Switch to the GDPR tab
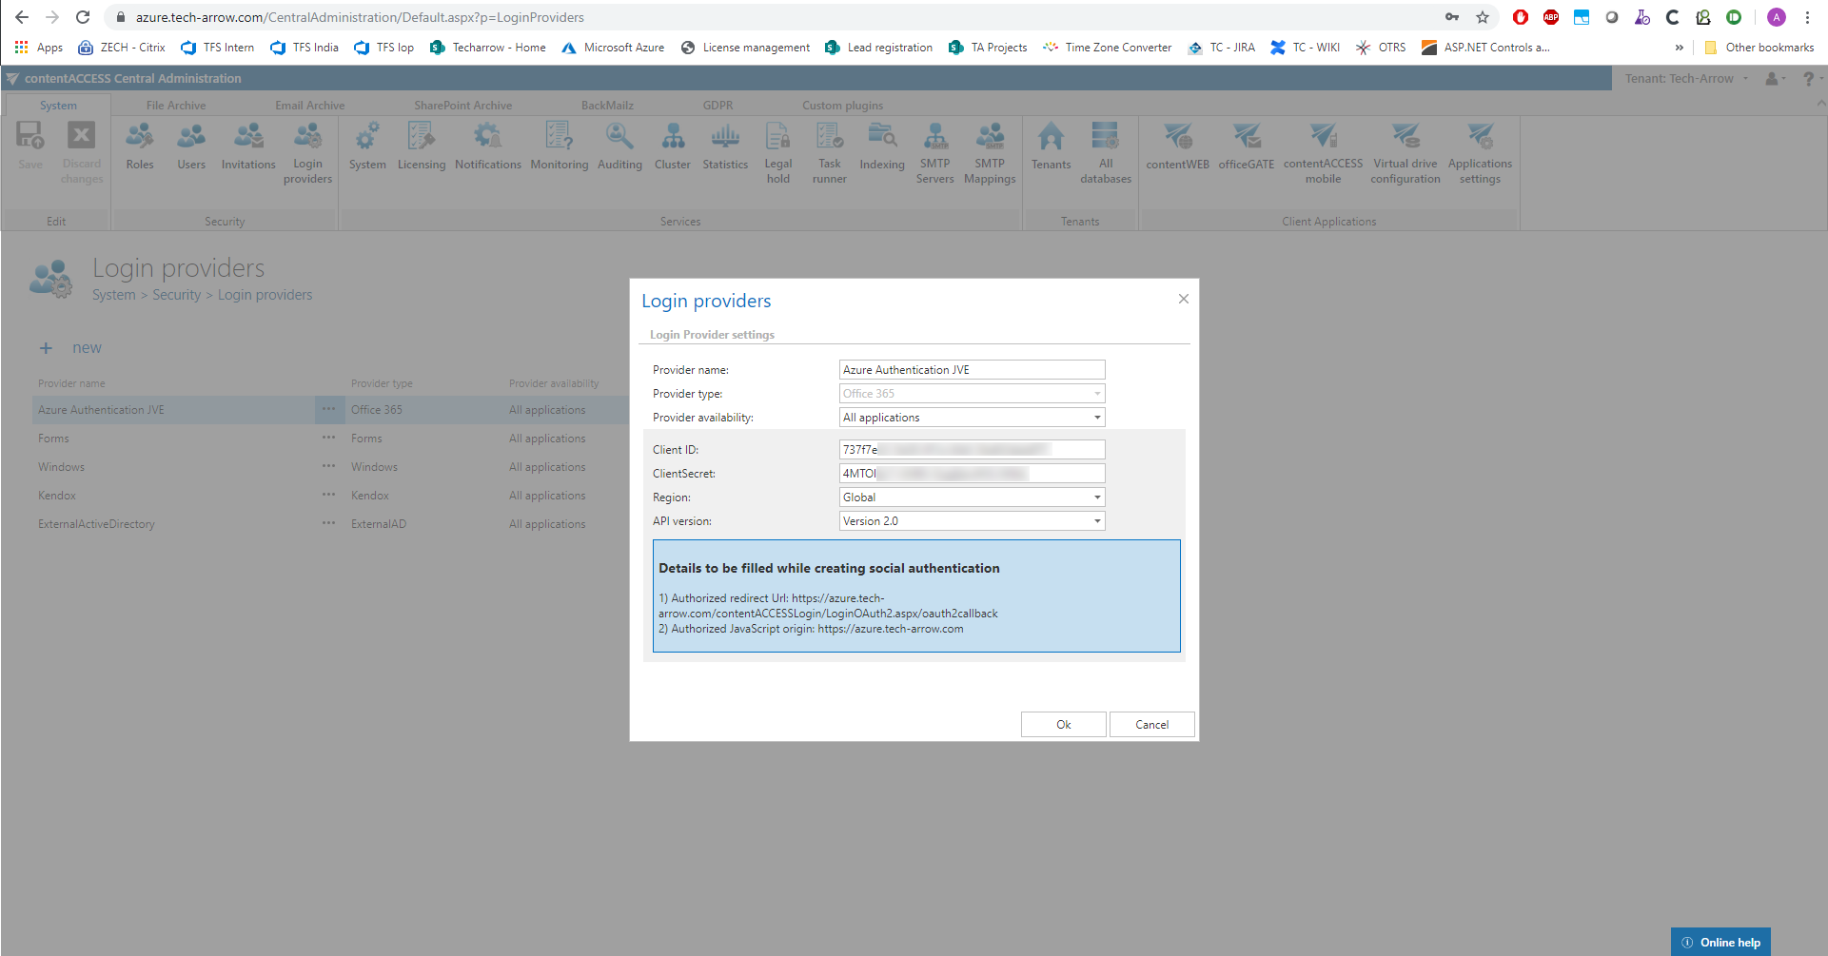 717,106
